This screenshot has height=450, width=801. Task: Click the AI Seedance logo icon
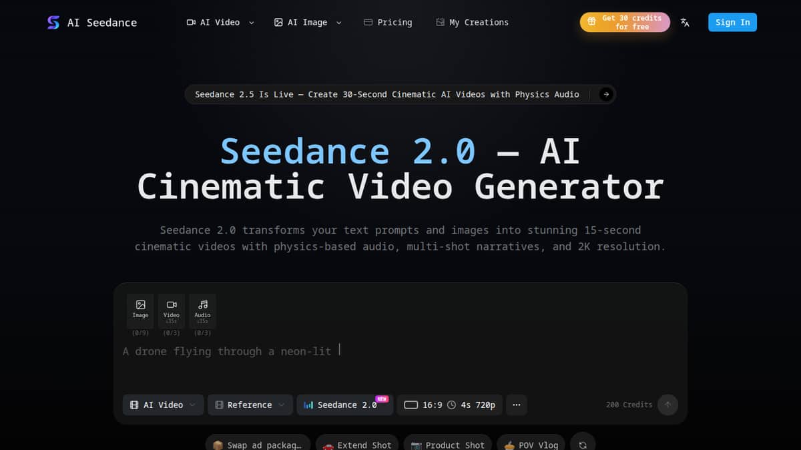[53, 22]
